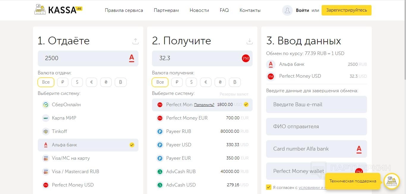Select dollar $ filter under Валюта получения

191,82
